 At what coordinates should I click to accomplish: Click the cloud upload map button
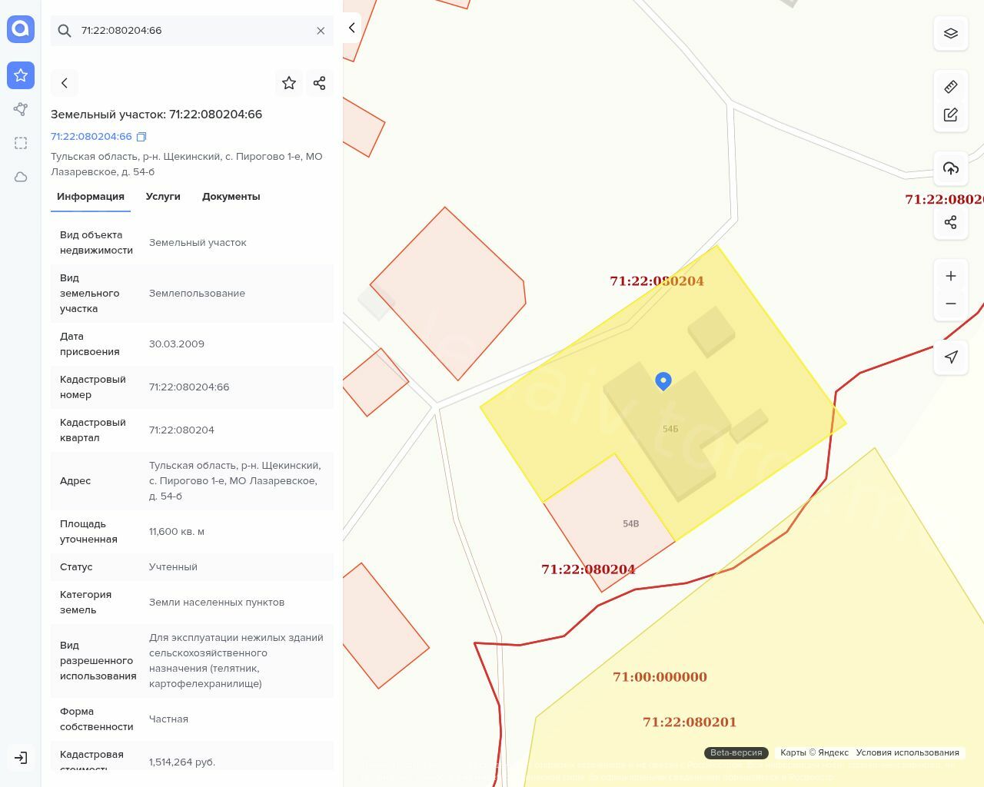(950, 168)
